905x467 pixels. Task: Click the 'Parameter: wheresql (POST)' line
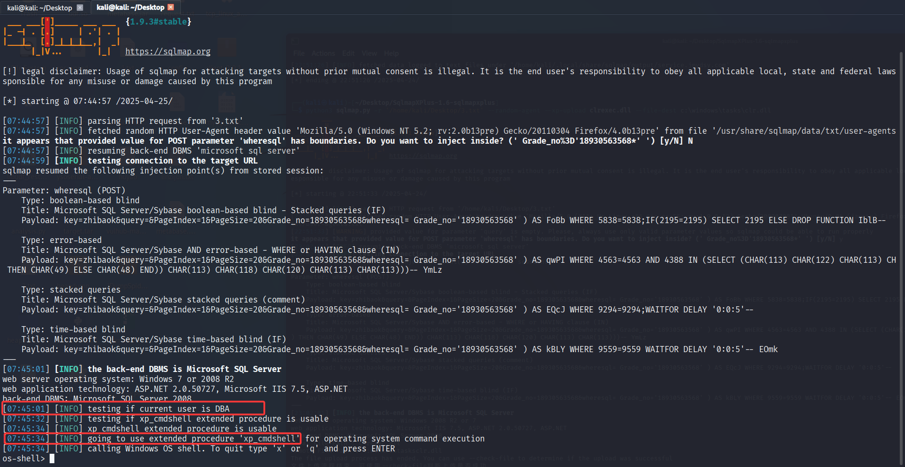tap(64, 190)
